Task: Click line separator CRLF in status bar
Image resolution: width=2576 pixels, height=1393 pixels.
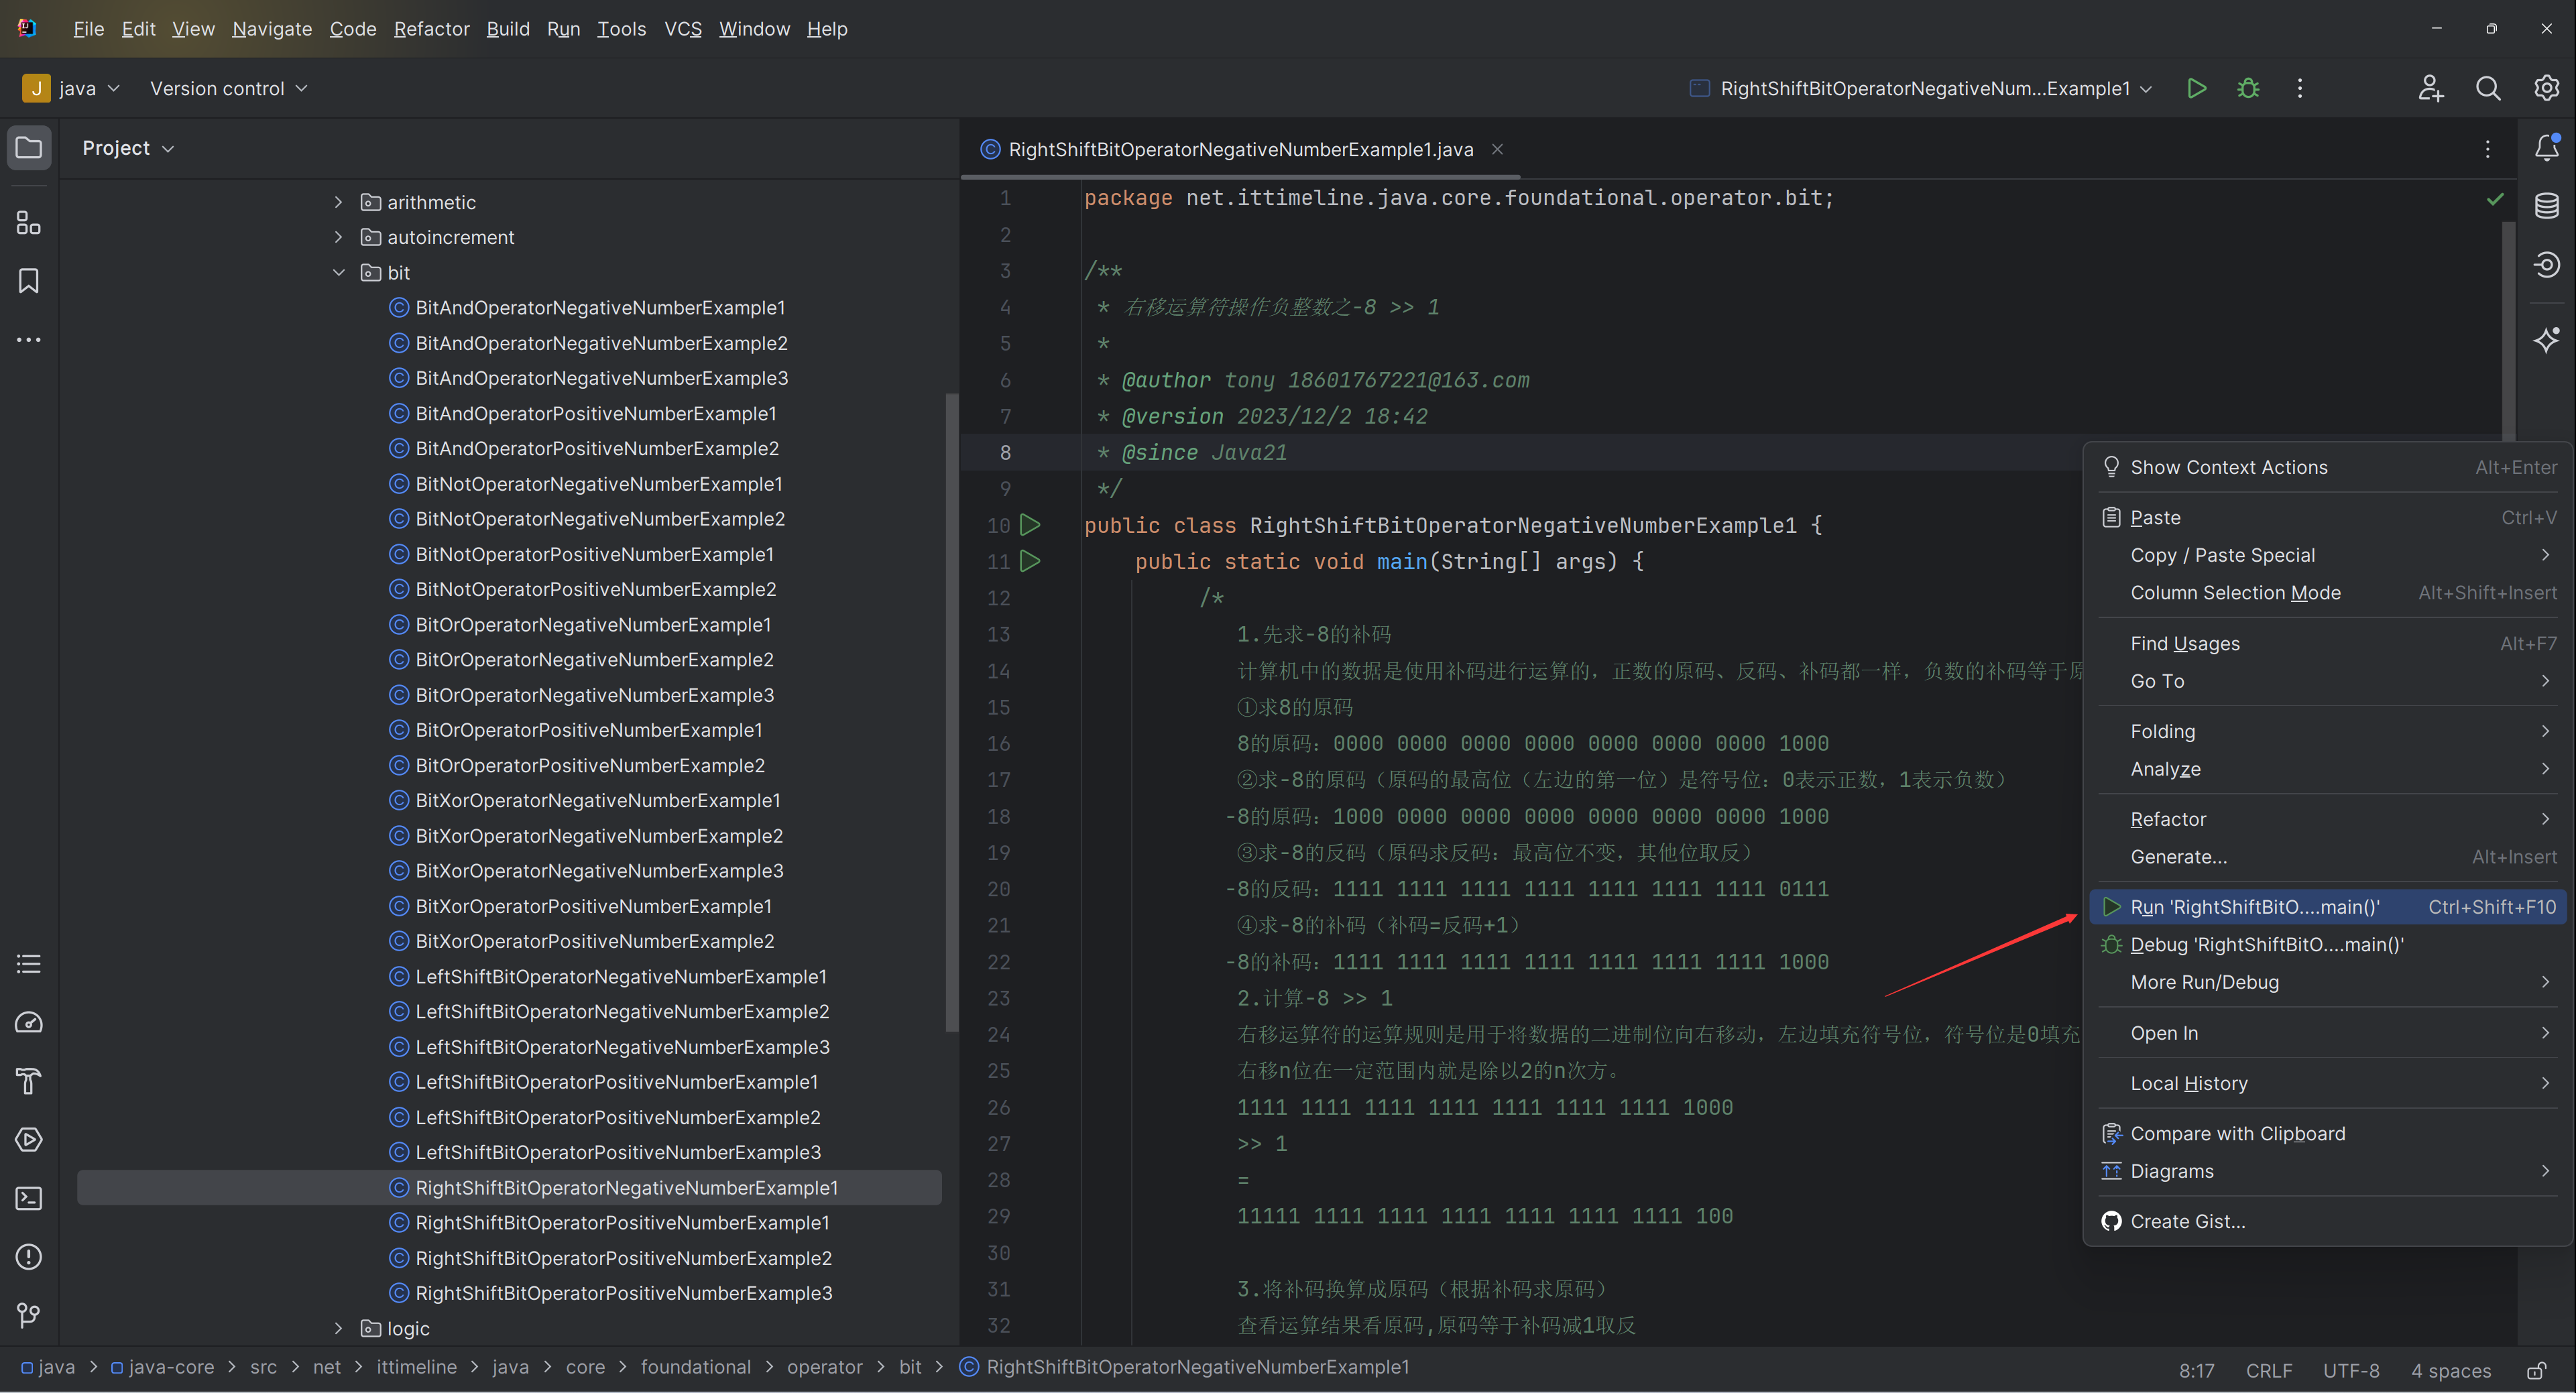Action: [x=2268, y=1370]
